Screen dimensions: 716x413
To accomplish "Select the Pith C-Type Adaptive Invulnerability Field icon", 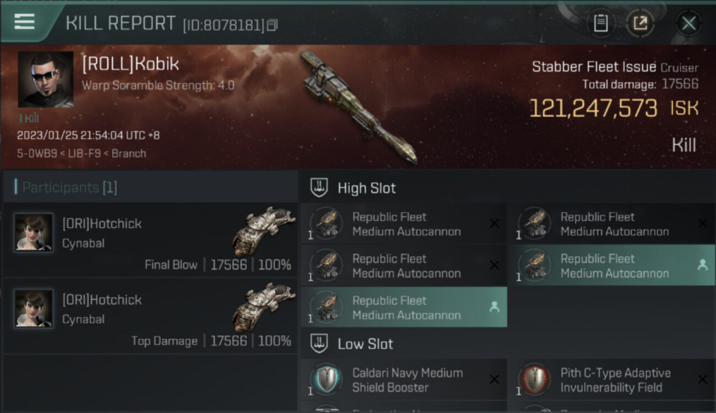I will [535, 380].
